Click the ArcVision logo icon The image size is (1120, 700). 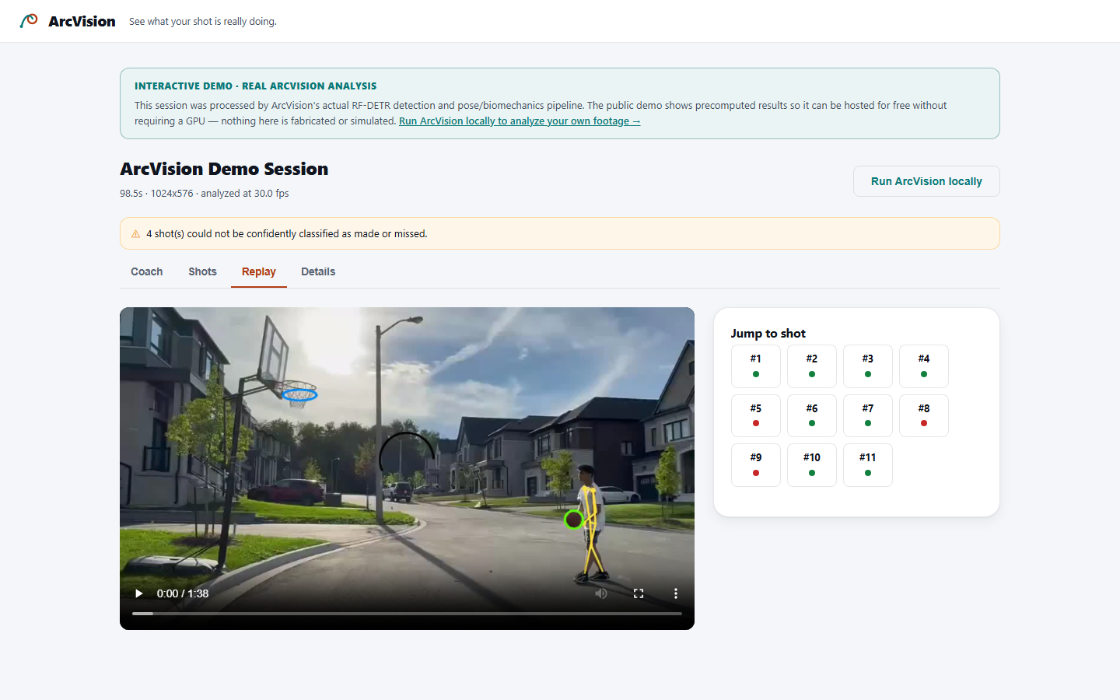29,21
